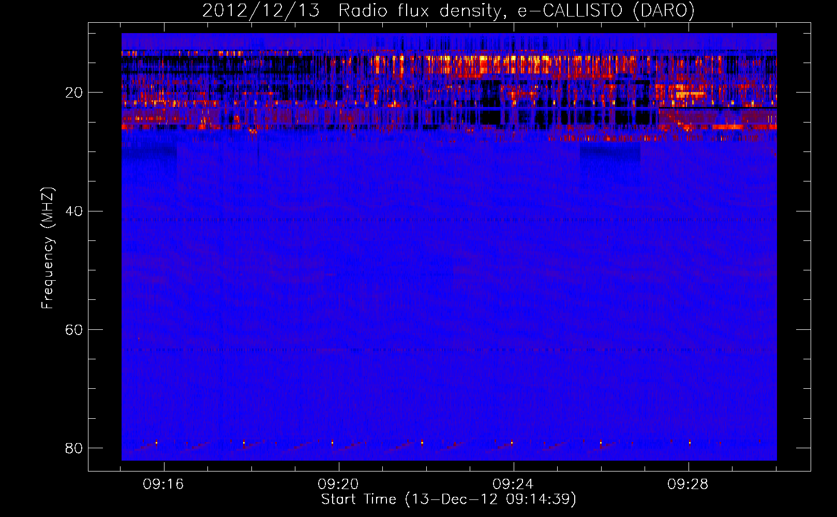Screen dimensions: 837x517
Task: Click the "09:24" time tick label
Action: click(513, 484)
